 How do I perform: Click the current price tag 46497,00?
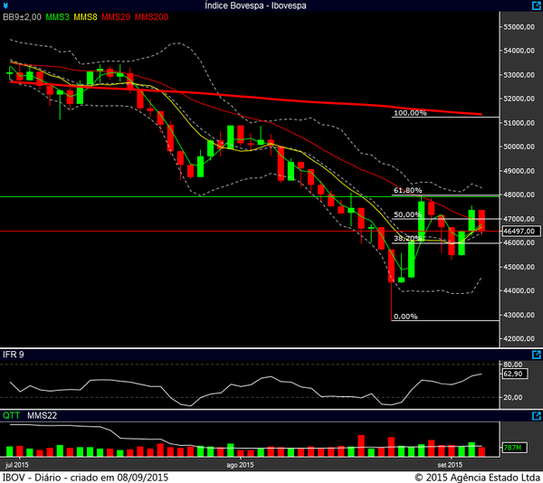click(x=521, y=232)
